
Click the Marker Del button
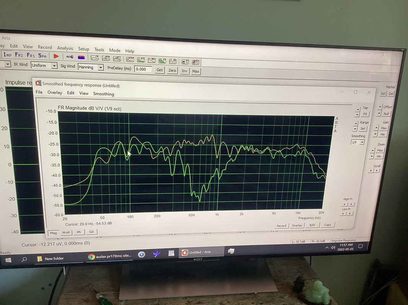point(391,94)
